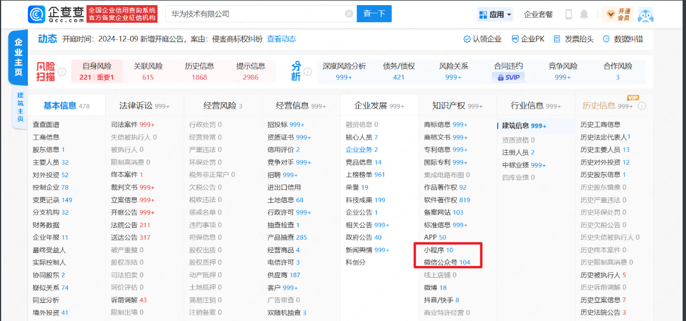The height and width of the screenshot is (321, 686).
Task: Open the phone app icon in the header
Action: tap(568, 14)
